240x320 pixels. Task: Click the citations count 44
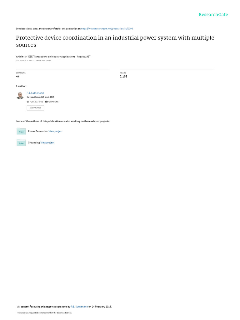tap(17, 77)
